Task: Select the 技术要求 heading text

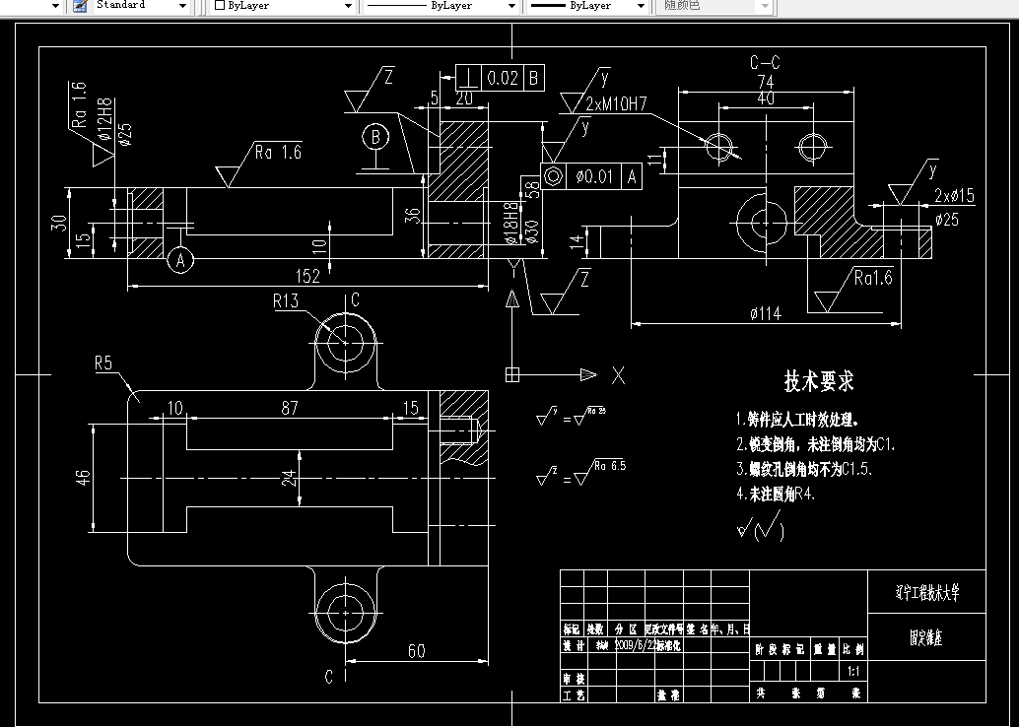Action: [x=818, y=381]
